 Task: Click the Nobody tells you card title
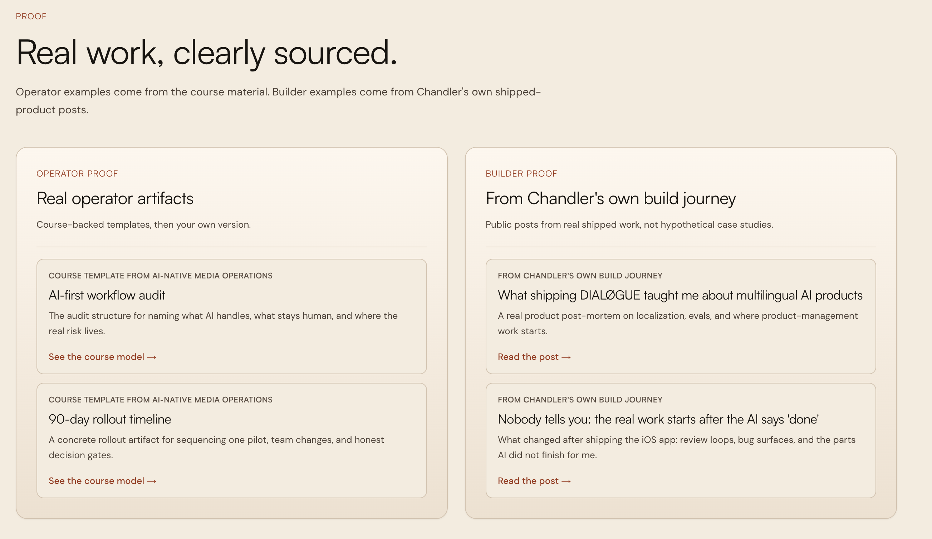click(x=658, y=419)
